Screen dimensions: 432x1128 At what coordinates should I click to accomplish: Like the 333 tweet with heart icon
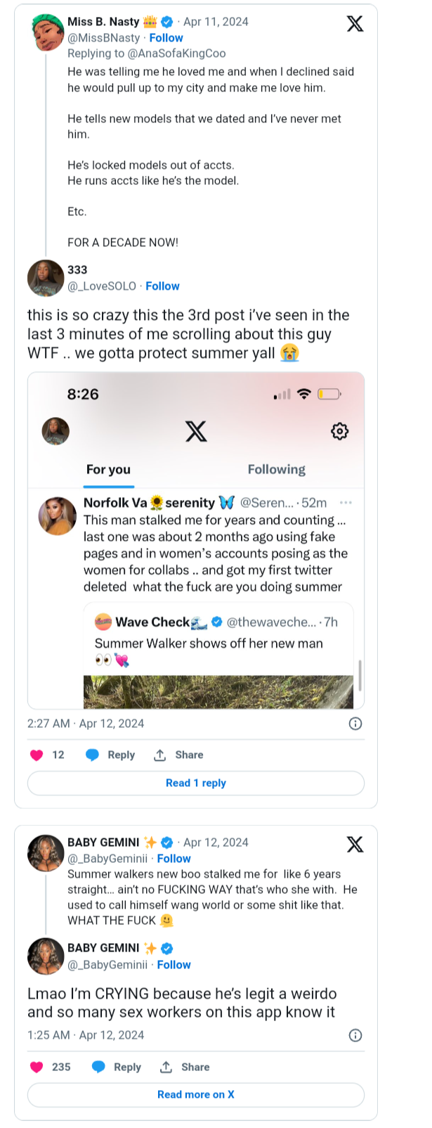point(37,755)
